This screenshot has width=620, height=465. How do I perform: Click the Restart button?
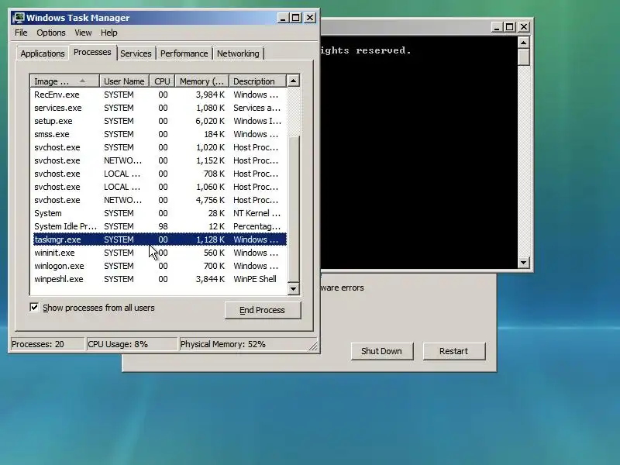tap(454, 351)
